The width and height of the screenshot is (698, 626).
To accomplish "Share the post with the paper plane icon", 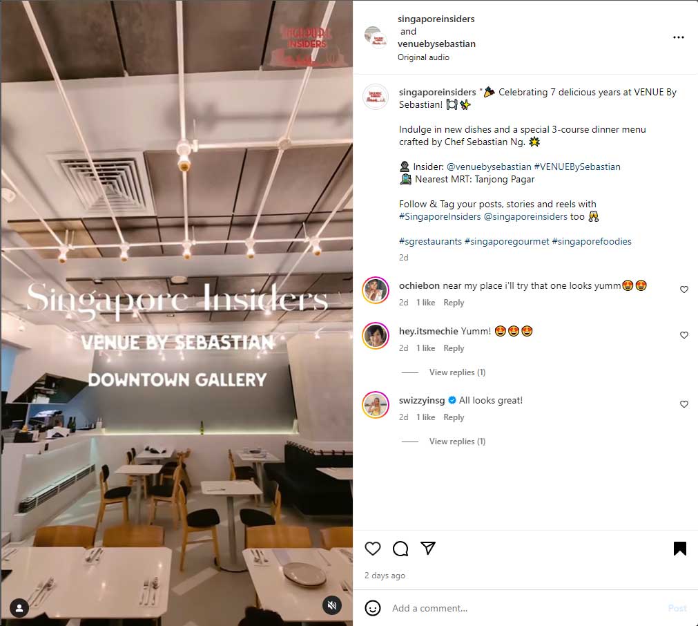I will 428,548.
